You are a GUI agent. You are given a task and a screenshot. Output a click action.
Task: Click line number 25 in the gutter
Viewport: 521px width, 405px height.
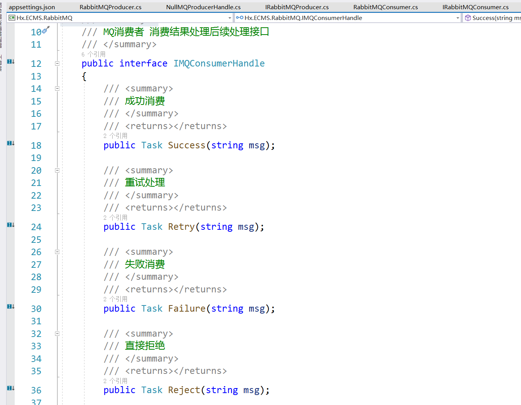click(x=36, y=240)
